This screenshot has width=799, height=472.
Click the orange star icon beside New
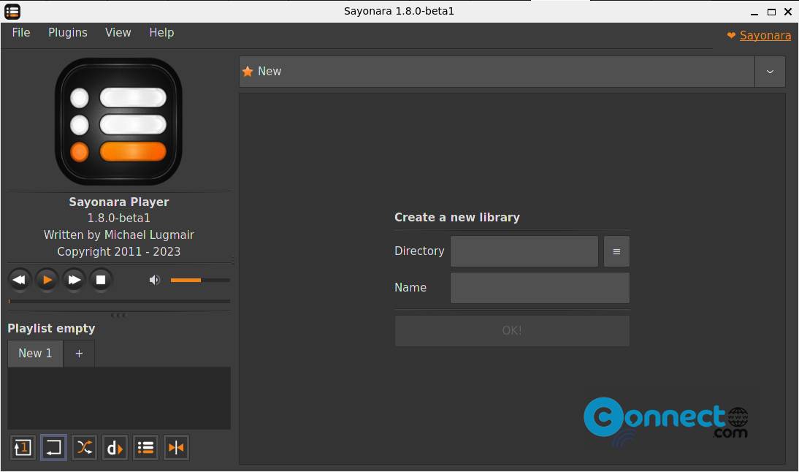(x=248, y=72)
